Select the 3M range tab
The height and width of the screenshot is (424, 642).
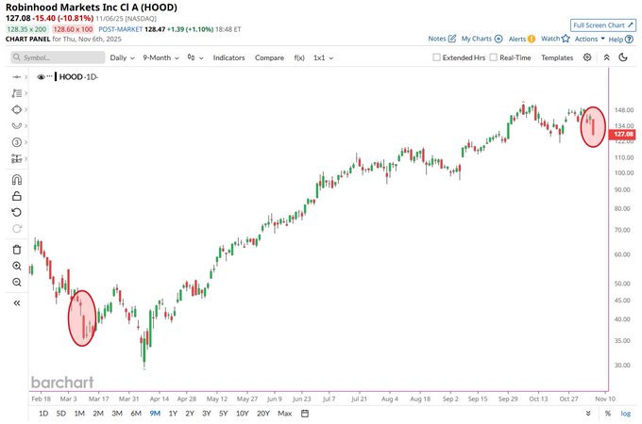click(117, 414)
